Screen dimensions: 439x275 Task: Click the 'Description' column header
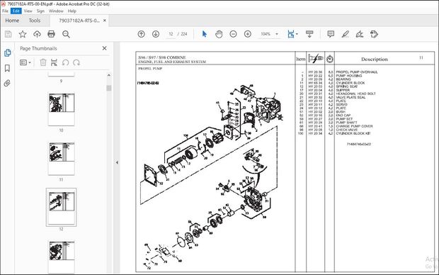[x=375, y=59]
